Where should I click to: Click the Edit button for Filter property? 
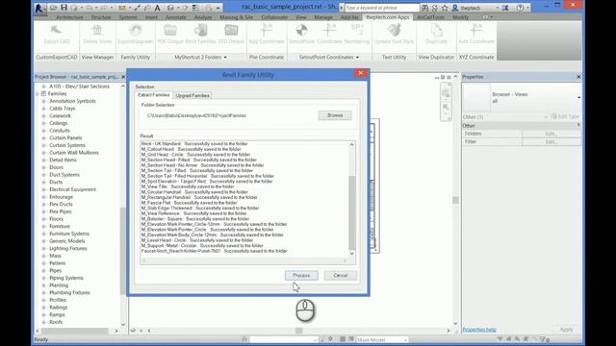[x=551, y=141]
